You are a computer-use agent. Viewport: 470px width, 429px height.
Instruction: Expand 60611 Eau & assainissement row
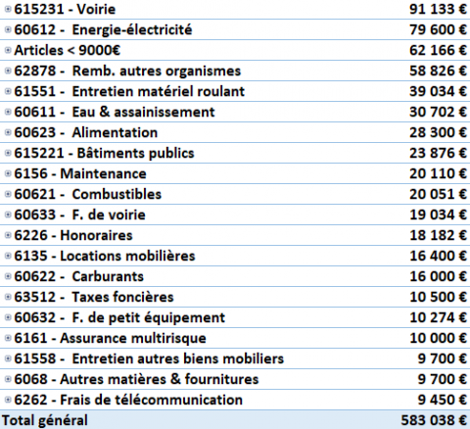8,112
